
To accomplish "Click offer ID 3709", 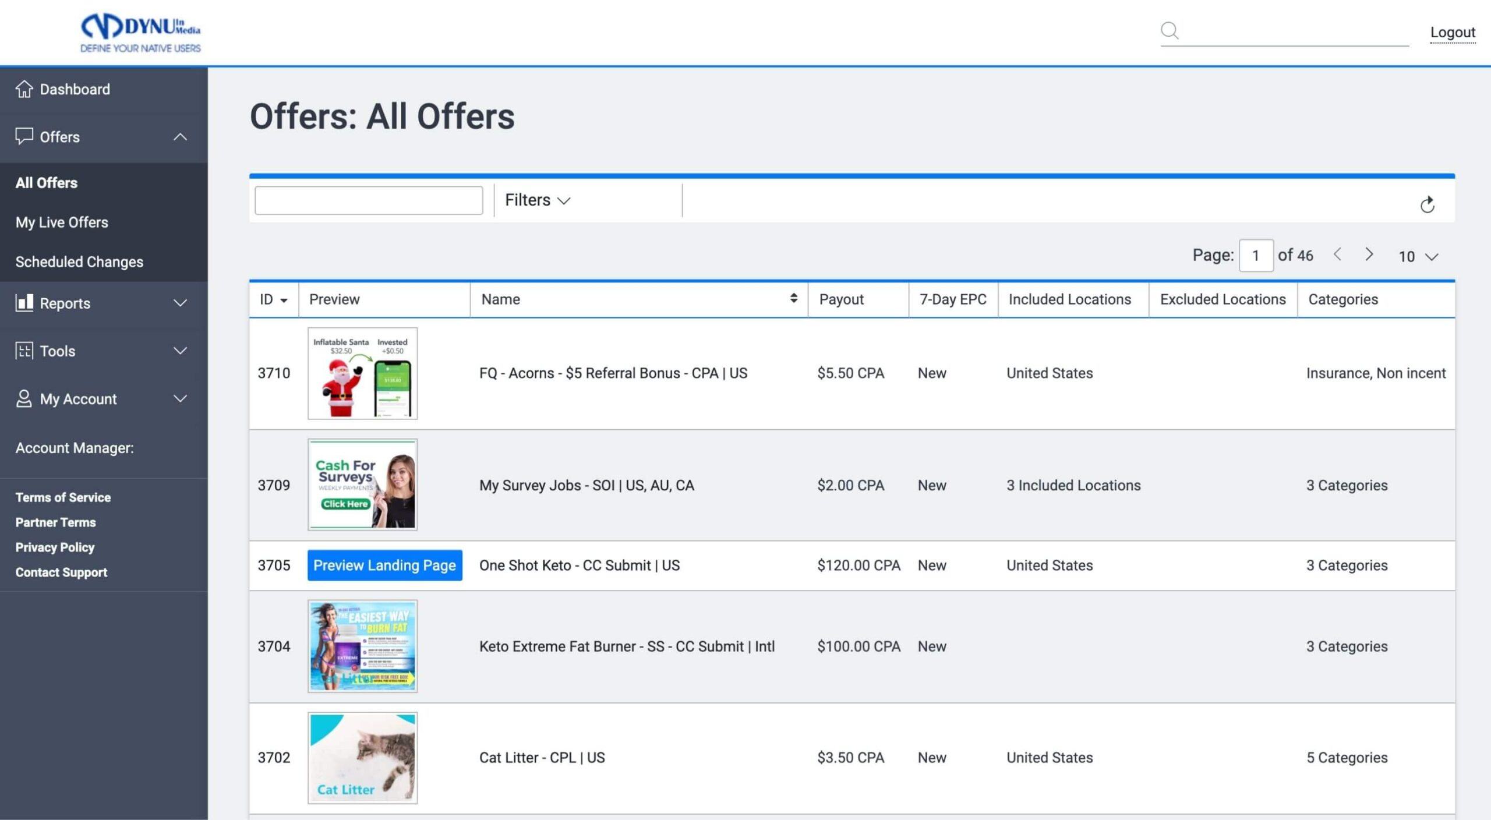I will click(x=274, y=485).
